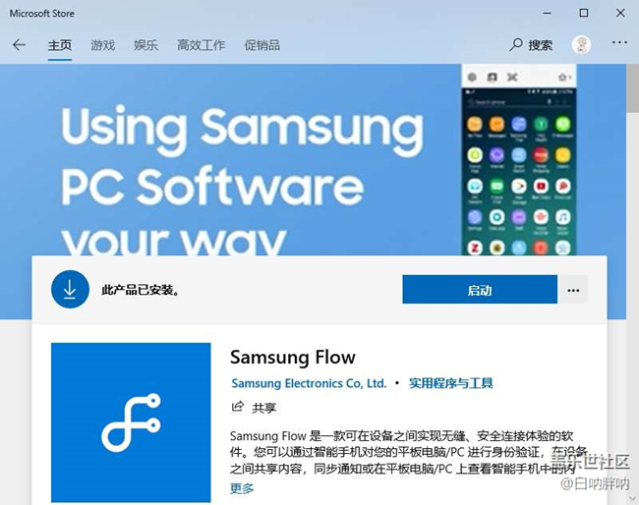Viewport: 639px width, 505px height.
Task: Click the download status circle icon
Action: point(70,289)
